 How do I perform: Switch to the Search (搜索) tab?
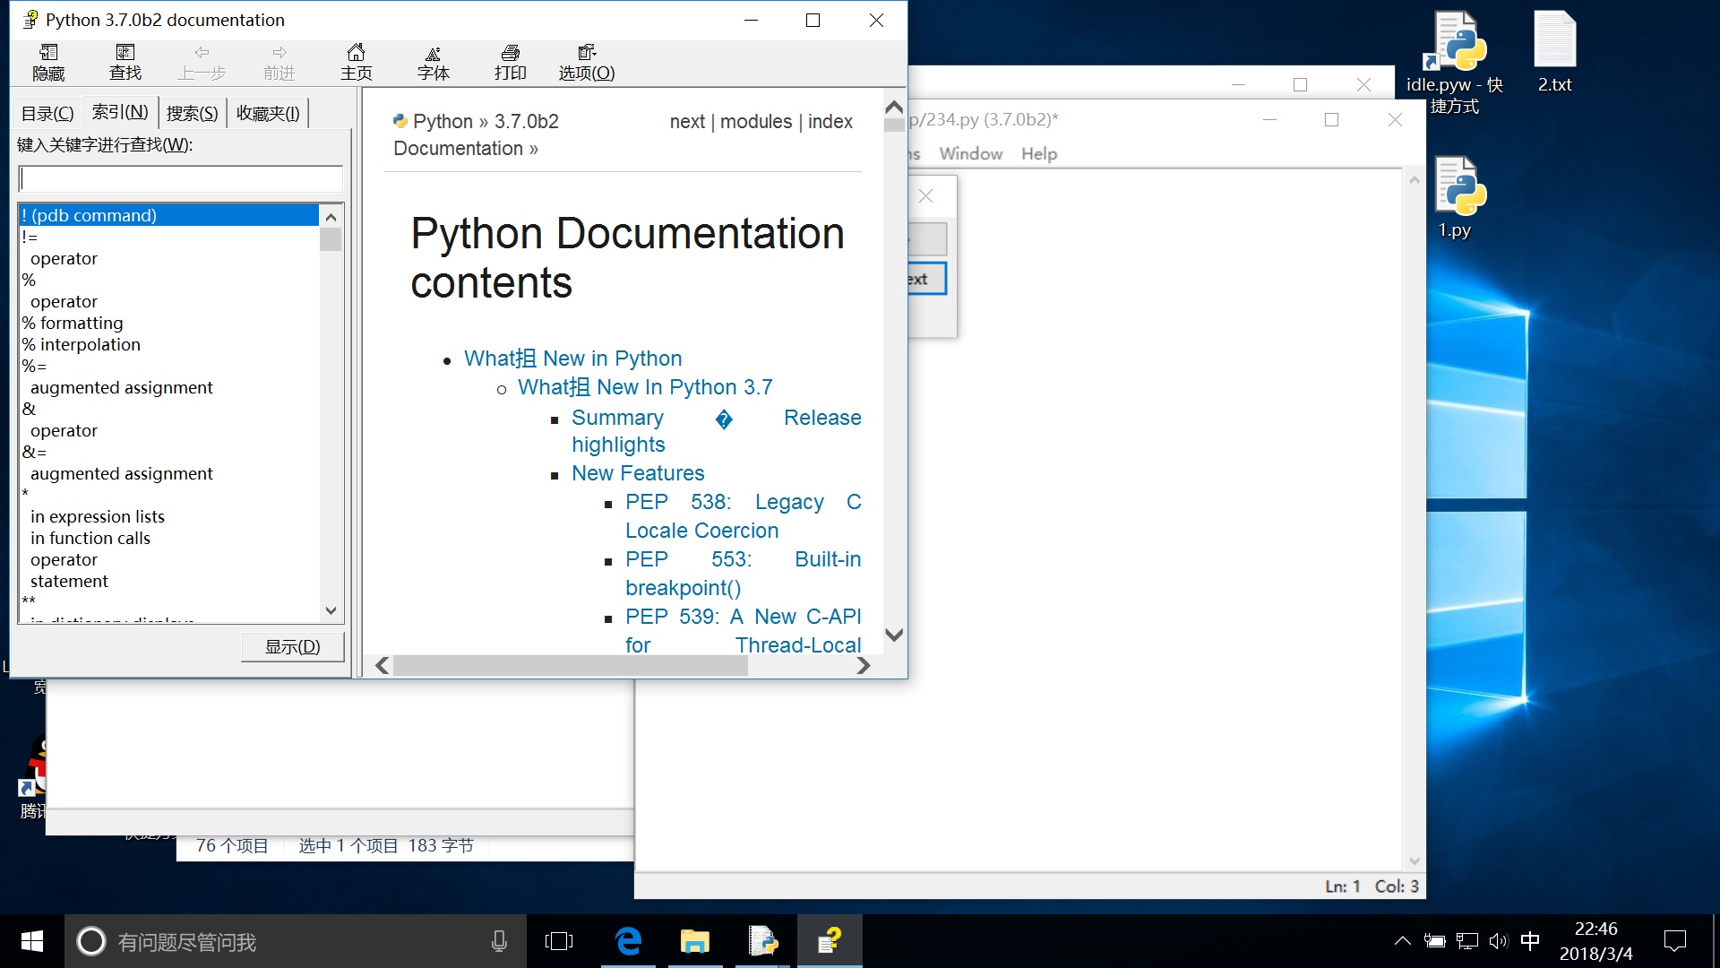193,113
